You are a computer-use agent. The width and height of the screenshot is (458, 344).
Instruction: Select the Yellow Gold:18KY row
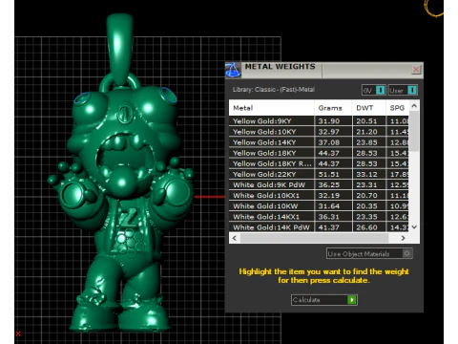(319, 153)
